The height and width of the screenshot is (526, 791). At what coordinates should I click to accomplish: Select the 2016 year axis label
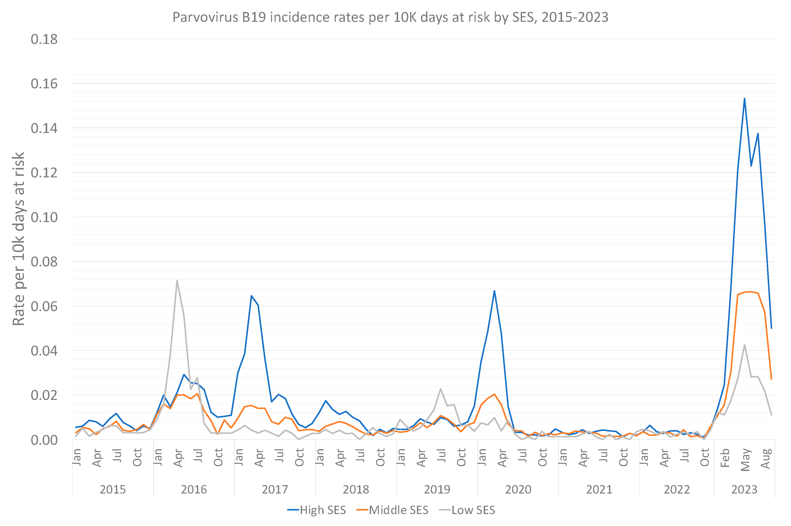194,489
